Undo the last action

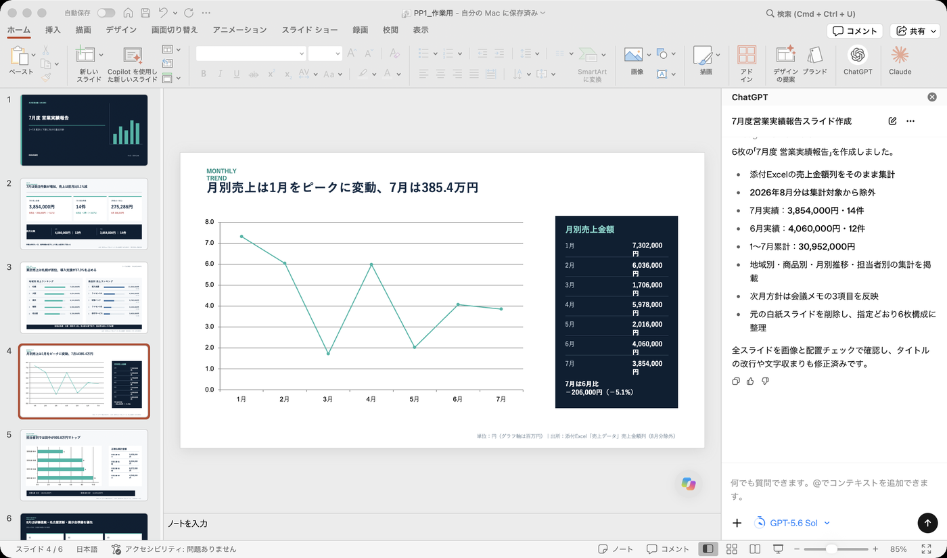click(163, 13)
